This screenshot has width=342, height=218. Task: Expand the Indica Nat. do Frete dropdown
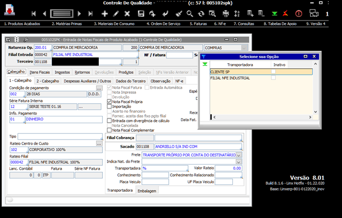click(239, 161)
